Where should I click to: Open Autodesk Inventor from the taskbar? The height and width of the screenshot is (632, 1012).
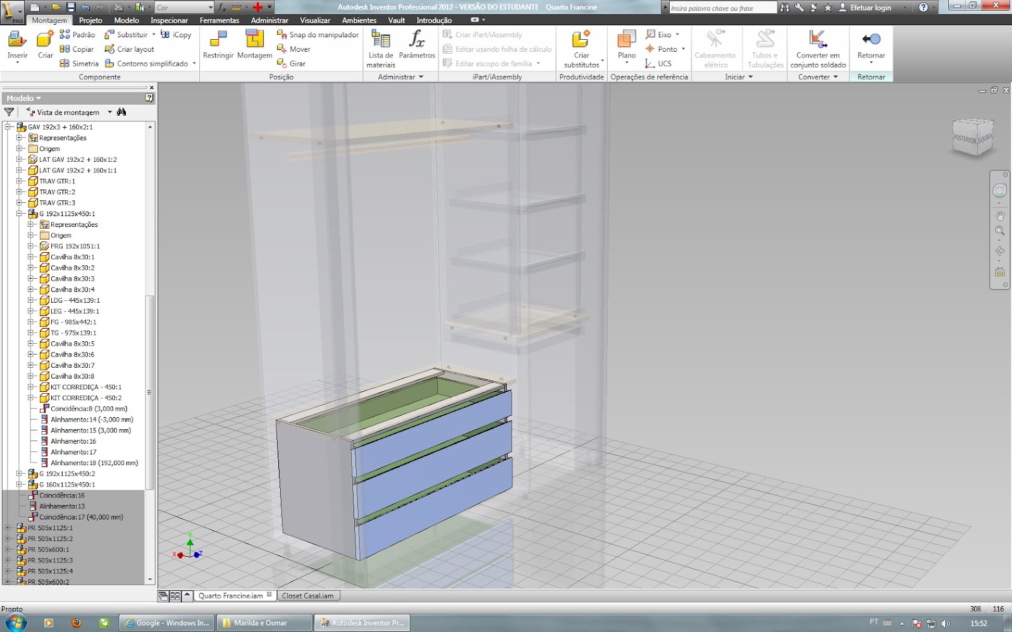[x=362, y=623]
